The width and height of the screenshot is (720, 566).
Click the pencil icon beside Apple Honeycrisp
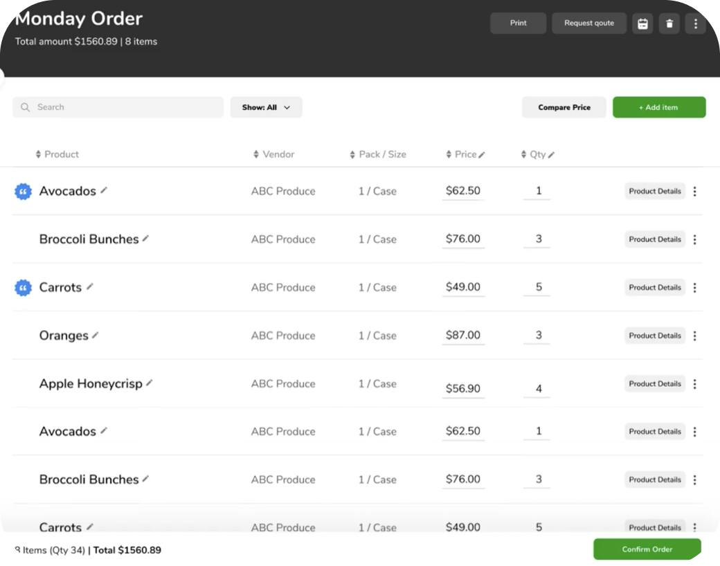[150, 383]
